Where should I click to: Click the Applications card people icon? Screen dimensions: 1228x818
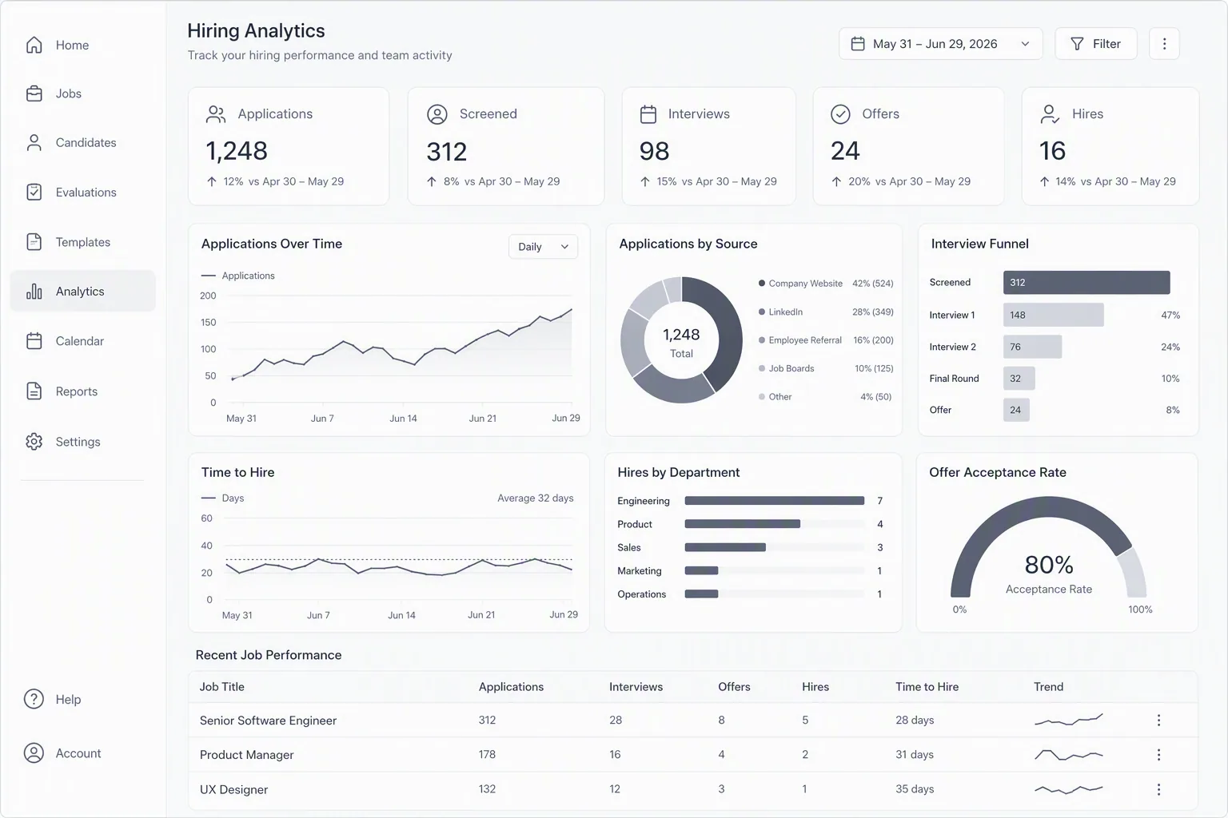point(216,114)
